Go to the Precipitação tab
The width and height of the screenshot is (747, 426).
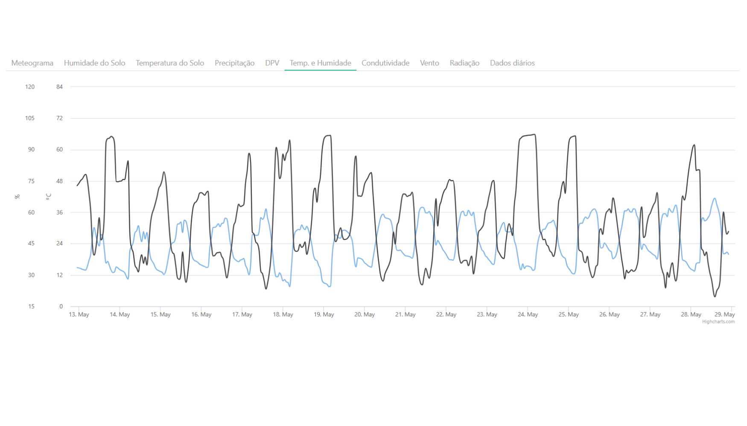234,63
